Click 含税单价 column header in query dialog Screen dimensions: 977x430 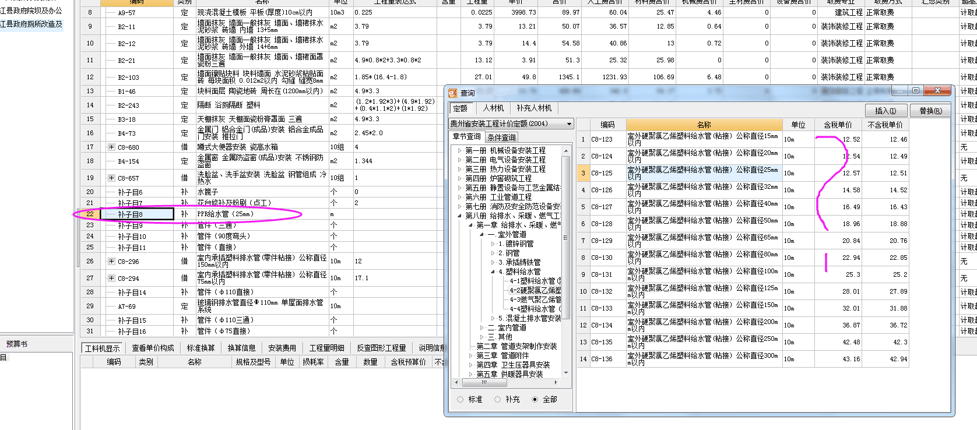click(838, 125)
